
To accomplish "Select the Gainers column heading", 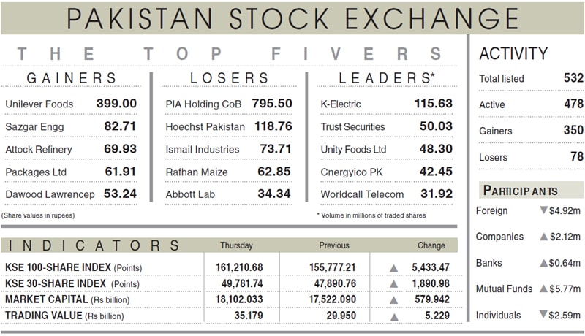I will click(72, 78).
